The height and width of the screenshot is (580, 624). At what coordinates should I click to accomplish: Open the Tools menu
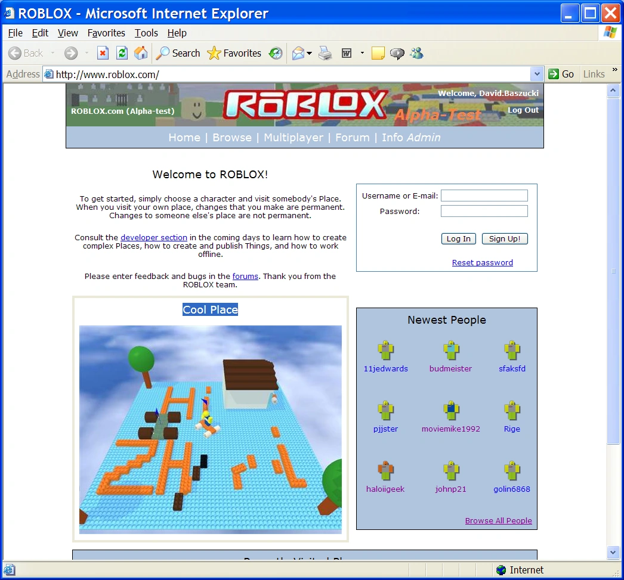(x=146, y=33)
